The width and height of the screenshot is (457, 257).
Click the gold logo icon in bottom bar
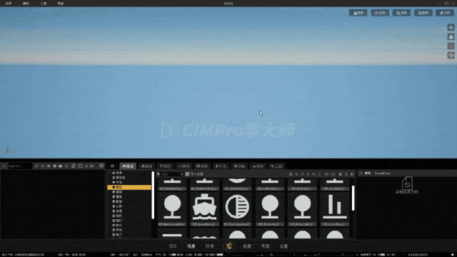[x=228, y=246]
